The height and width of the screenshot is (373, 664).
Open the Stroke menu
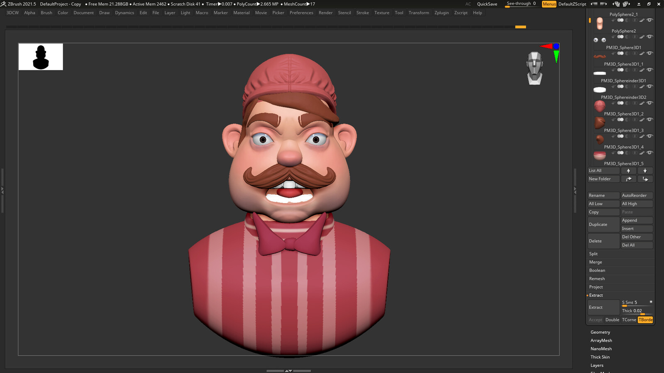coord(362,13)
